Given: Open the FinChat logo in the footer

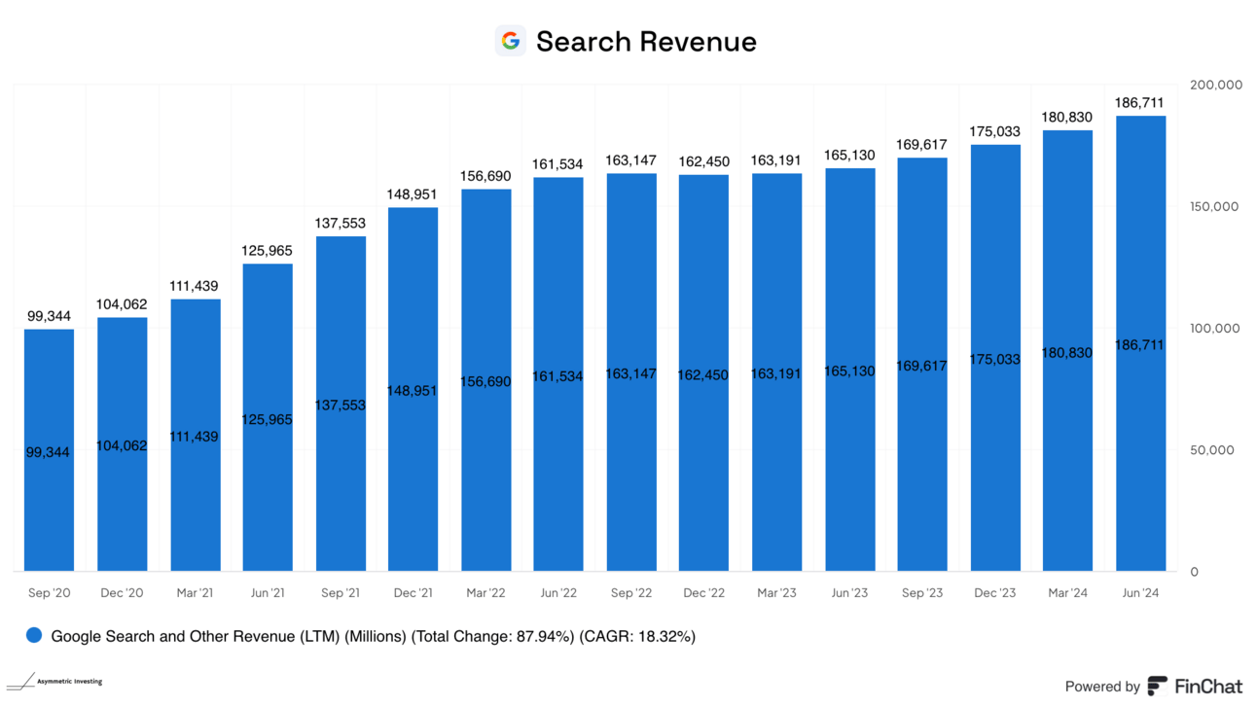Looking at the screenshot, I should pos(1195,686).
